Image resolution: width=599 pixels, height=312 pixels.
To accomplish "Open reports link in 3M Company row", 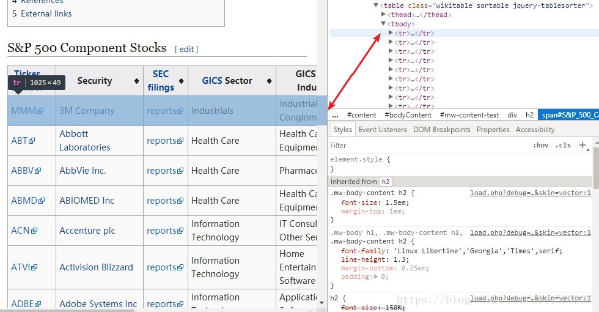I will click(x=164, y=111).
